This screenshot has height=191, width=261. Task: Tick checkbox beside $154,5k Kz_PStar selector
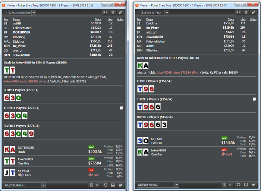click(x=138, y=13)
